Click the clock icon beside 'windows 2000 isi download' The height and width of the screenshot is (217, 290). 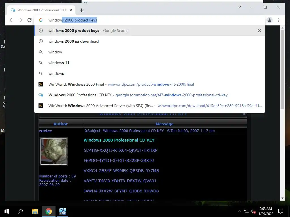click(41, 41)
